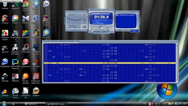Click the CS language indicator

pos(144,104)
